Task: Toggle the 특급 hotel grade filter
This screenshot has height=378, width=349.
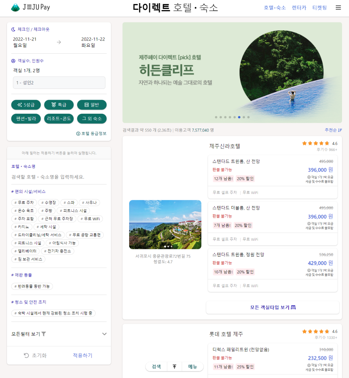Action: click(x=59, y=105)
